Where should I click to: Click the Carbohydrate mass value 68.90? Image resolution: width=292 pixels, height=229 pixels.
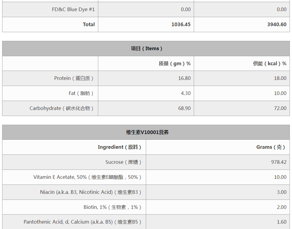coord(184,108)
